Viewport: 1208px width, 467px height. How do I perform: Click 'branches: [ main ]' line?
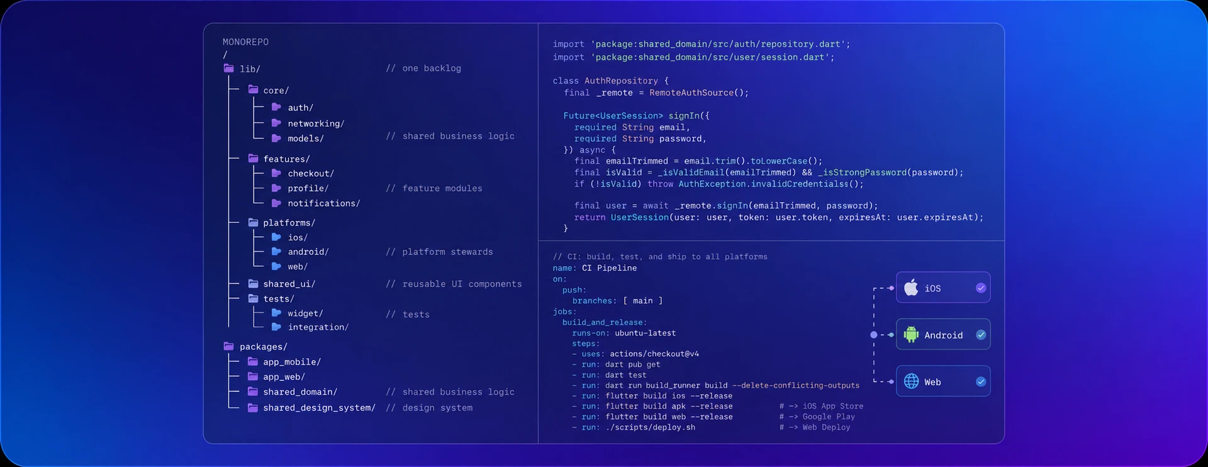pos(617,301)
